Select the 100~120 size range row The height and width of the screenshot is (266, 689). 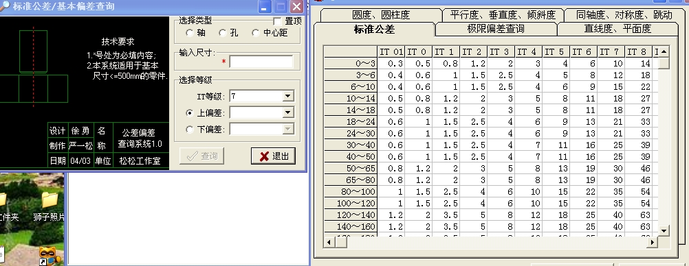(x=351, y=204)
